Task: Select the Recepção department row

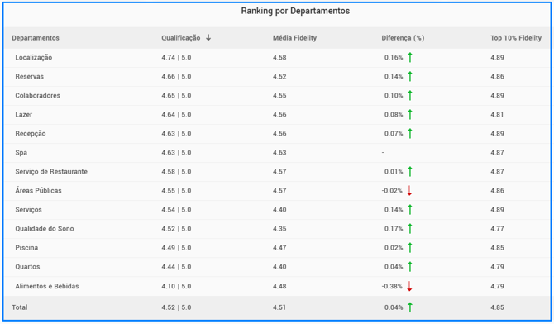Action: click(x=277, y=134)
